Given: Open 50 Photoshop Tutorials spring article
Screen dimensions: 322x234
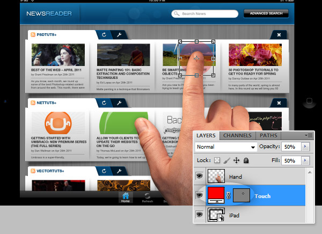Looking at the screenshot, I should pyautogui.click(x=253, y=72).
